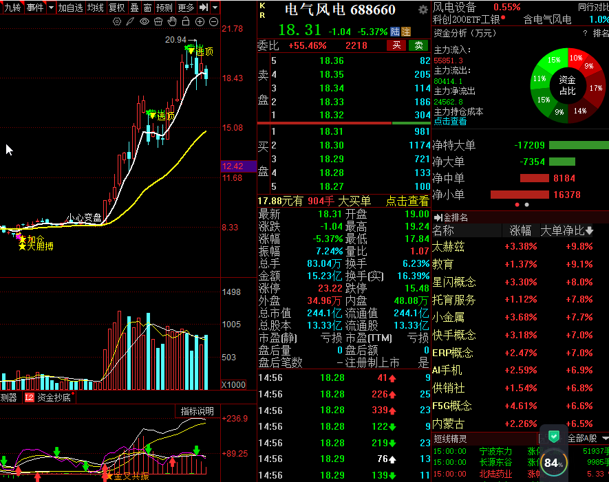The height and width of the screenshot is (482, 609).
Task: Click the 注 badge next to price
Action: (x=406, y=32)
